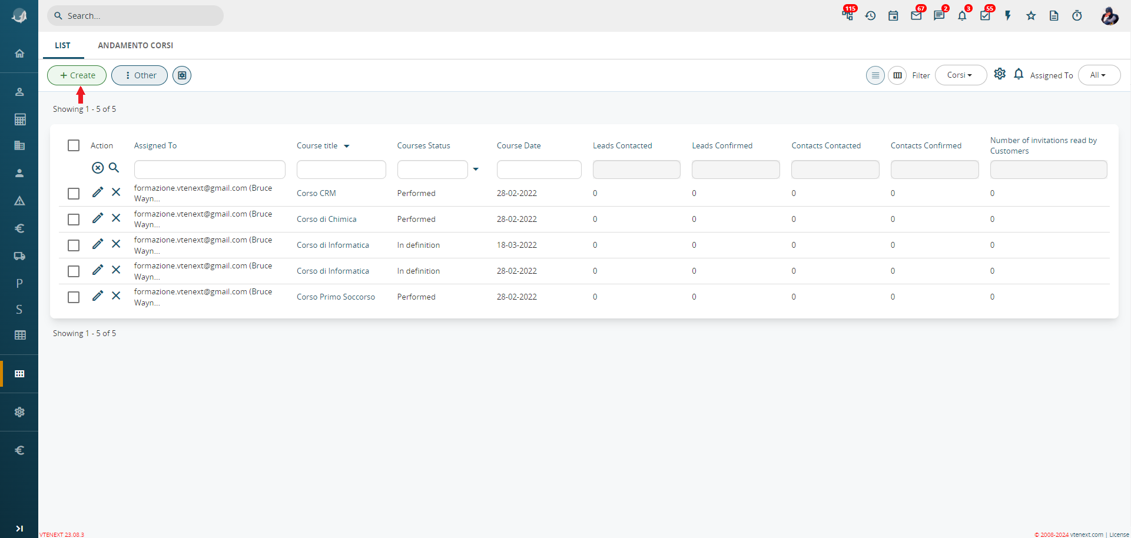Open the Courses Status filter dropdown
Screen dimensions: 1131x538
(x=476, y=170)
